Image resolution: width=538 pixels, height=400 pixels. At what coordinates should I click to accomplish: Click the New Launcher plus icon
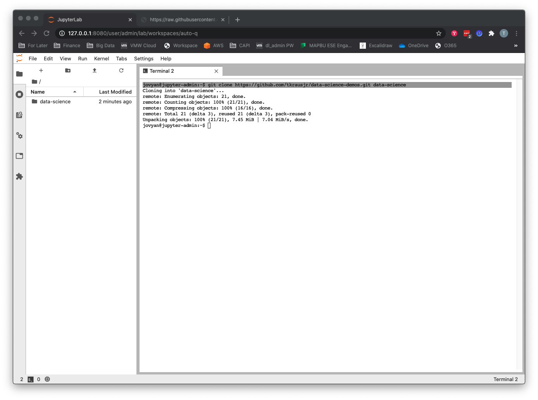41,70
